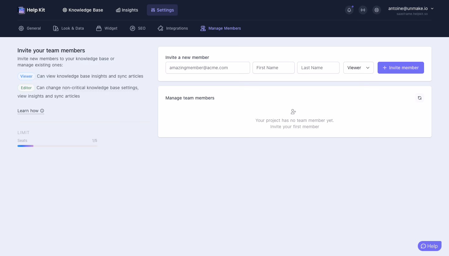Click the Manage team members heading
Viewport: 449px width, 256px height.
click(x=190, y=98)
